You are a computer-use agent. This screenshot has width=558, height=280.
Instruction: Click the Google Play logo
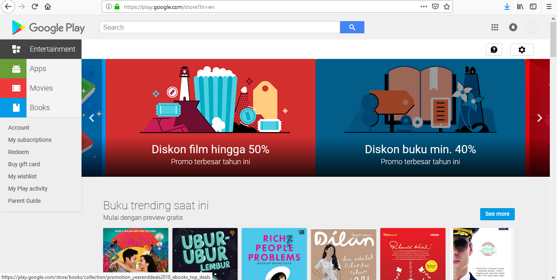49,28
